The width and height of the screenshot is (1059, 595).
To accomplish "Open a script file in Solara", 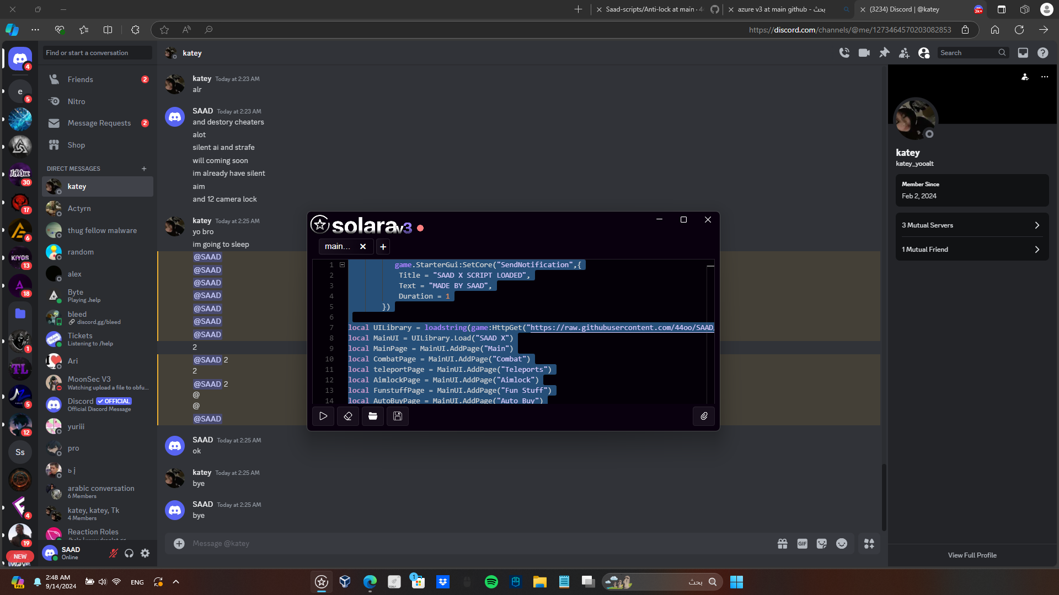I will click(x=373, y=416).
